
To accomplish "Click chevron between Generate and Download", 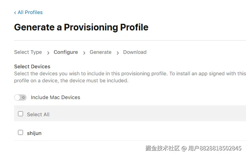I will 118,53.
